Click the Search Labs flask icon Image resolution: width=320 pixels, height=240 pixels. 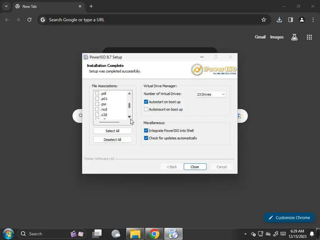click(x=294, y=37)
